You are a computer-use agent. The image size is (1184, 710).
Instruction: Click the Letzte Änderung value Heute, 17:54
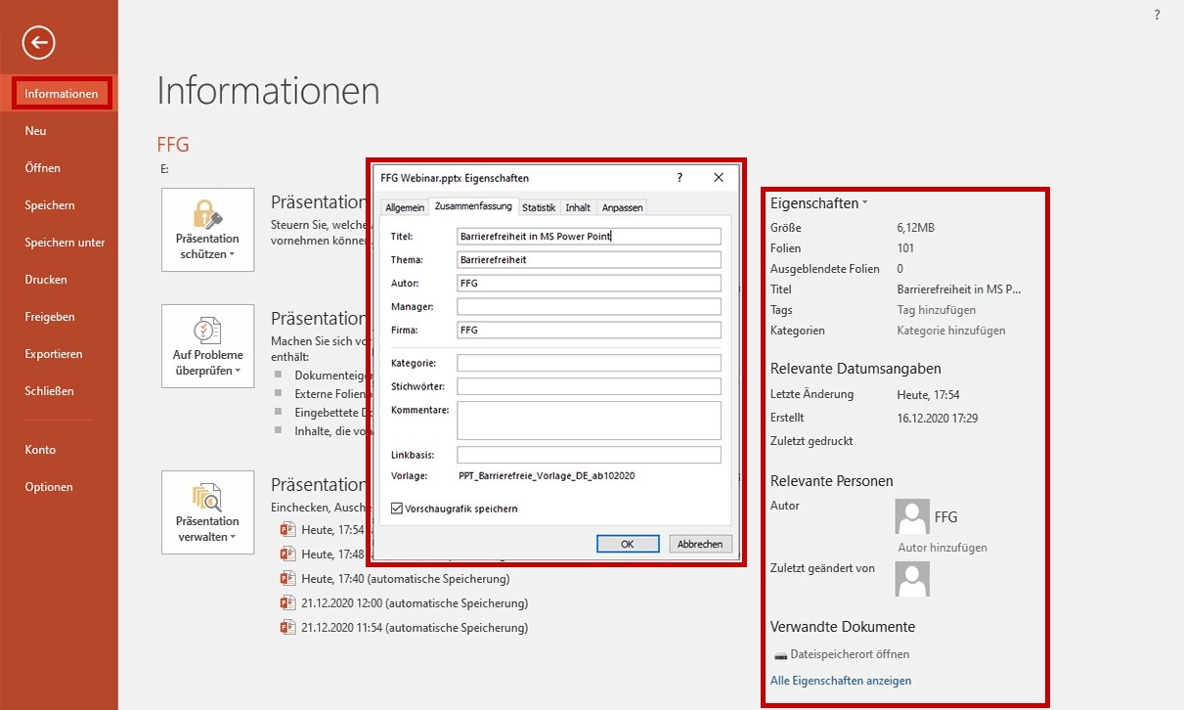(x=929, y=395)
